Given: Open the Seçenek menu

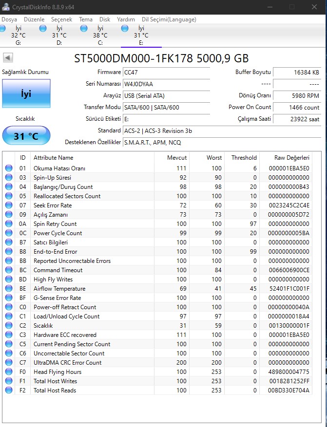Looking at the screenshot, I should pos(61,19).
